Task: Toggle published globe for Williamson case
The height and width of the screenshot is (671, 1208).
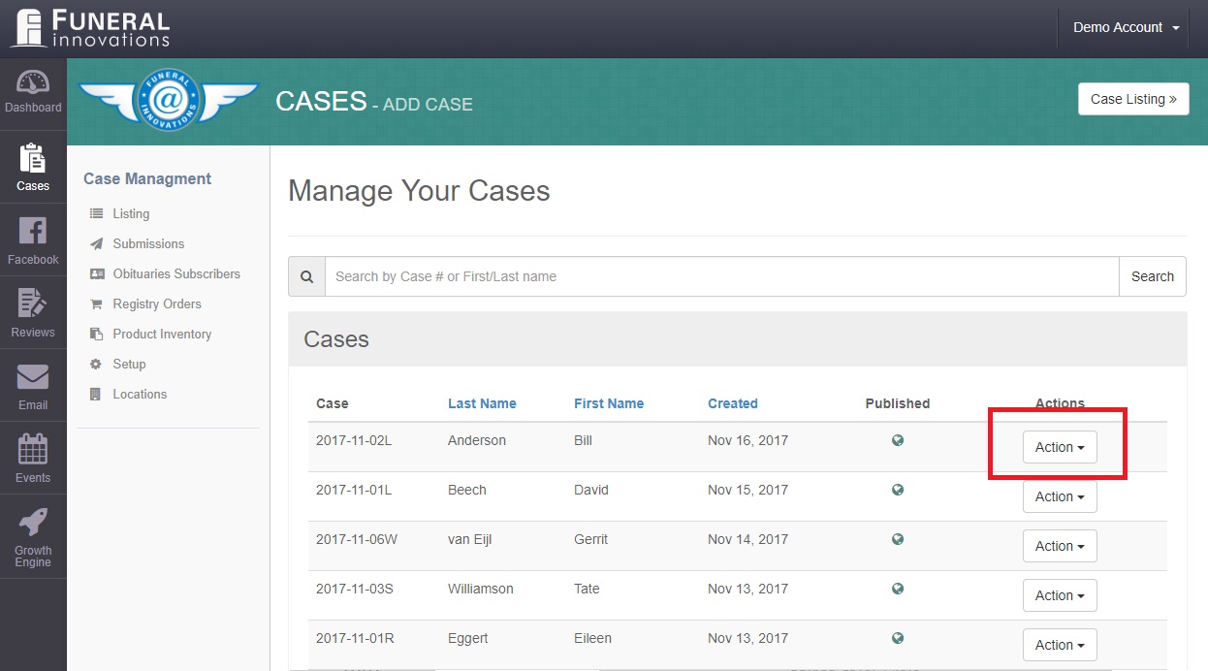Action: pos(898,589)
